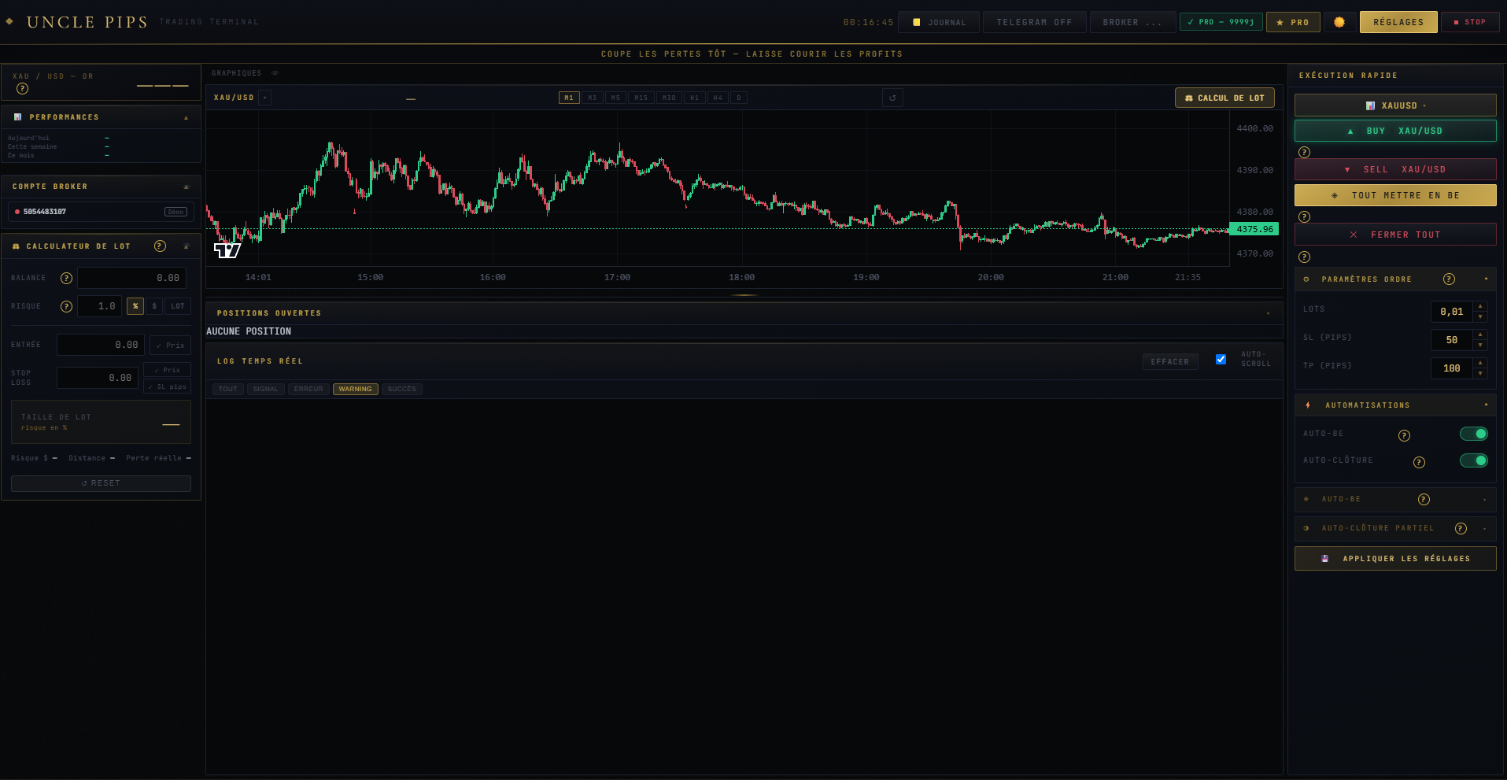Click the Risque help question mark
Screen dimensions: 1507x780
67,306
